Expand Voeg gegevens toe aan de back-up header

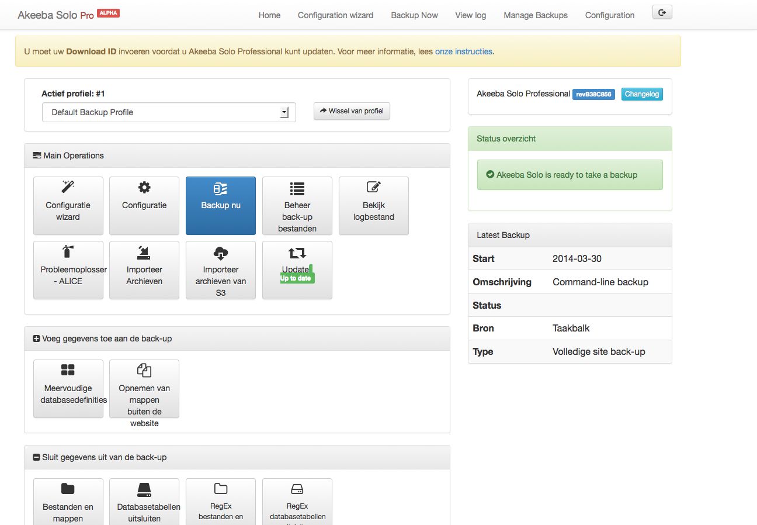tap(237, 339)
